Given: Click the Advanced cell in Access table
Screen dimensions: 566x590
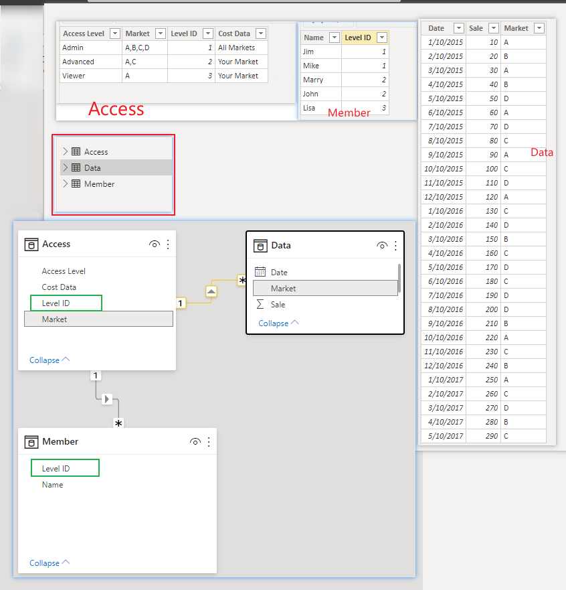Looking at the screenshot, I should tap(91, 62).
